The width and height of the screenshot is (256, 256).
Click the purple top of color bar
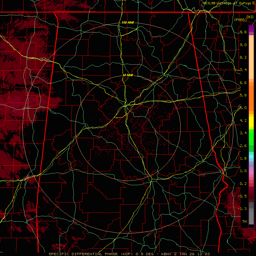[x=251, y=28]
